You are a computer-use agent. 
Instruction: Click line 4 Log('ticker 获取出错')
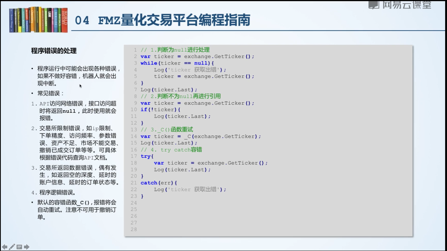190,70
